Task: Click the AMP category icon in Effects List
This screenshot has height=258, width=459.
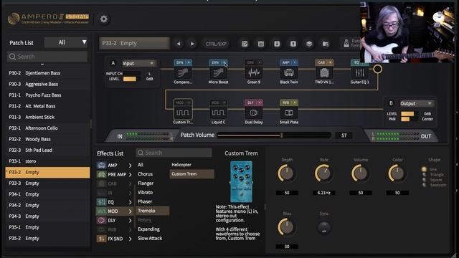Action: click(x=101, y=166)
